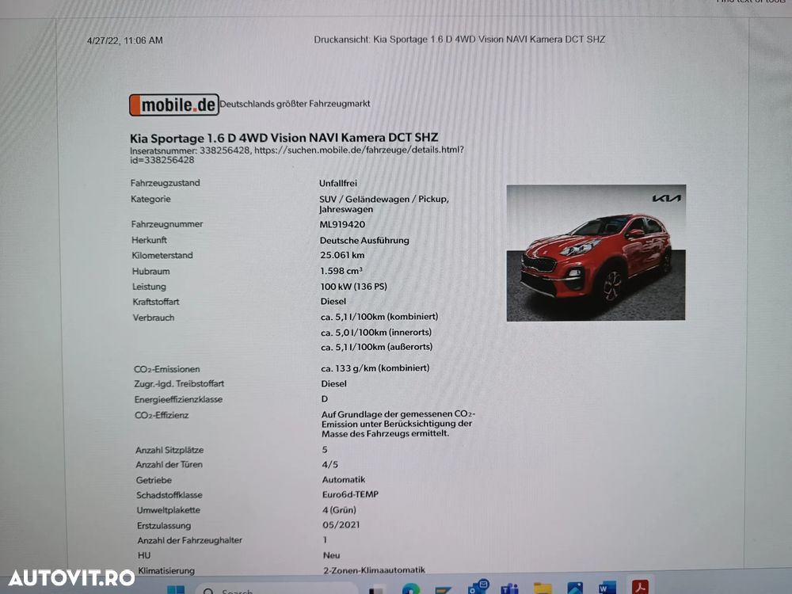
Task: Click the red Kia Sportage photo
Action: click(x=596, y=252)
